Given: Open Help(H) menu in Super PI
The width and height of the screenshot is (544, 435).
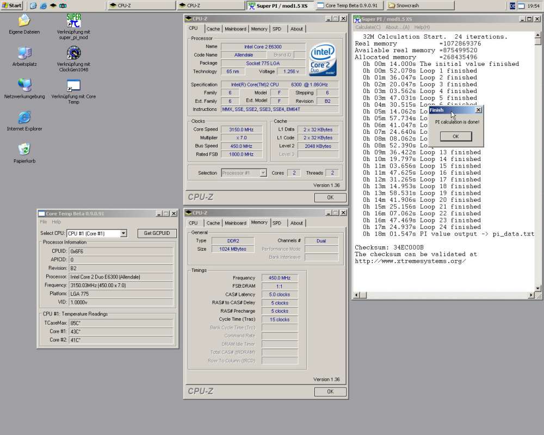Looking at the screenshot, I should 422,27.
